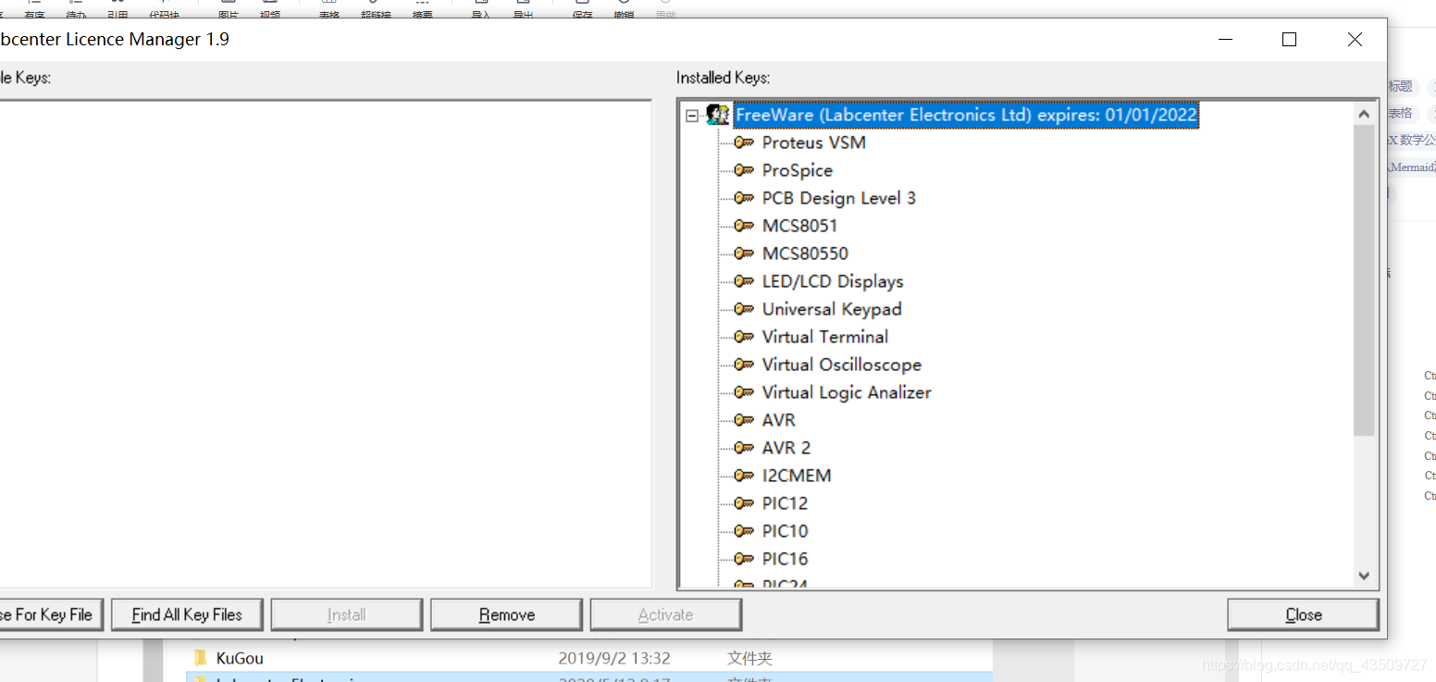
Task: Click the empty Available Keys list box
Action: tap(324, 344)
